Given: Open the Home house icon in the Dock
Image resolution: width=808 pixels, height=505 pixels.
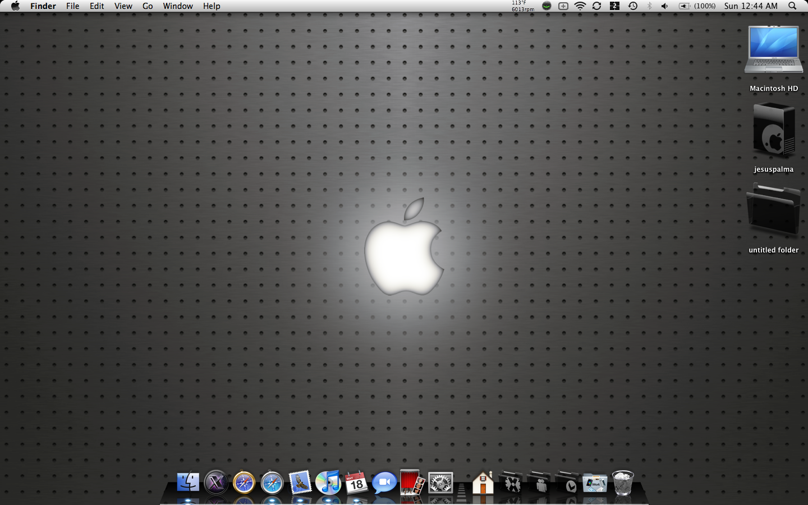Looking at the screenshot, I should (483, 482).
